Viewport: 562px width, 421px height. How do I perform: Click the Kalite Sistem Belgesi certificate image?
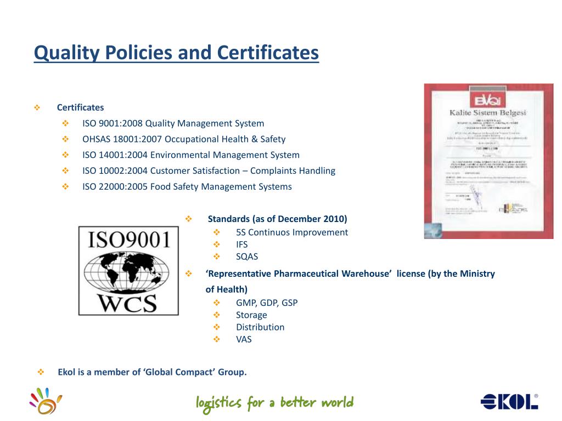point(488,161)
